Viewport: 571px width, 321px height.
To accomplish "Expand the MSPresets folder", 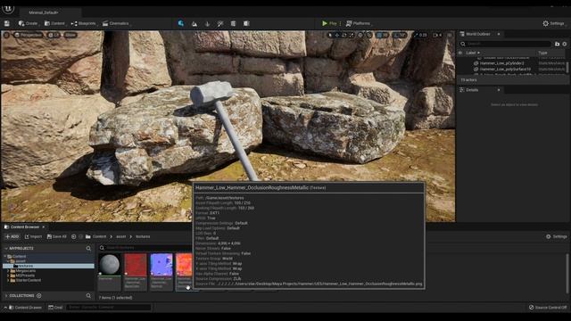I will (x=8, y=276).
